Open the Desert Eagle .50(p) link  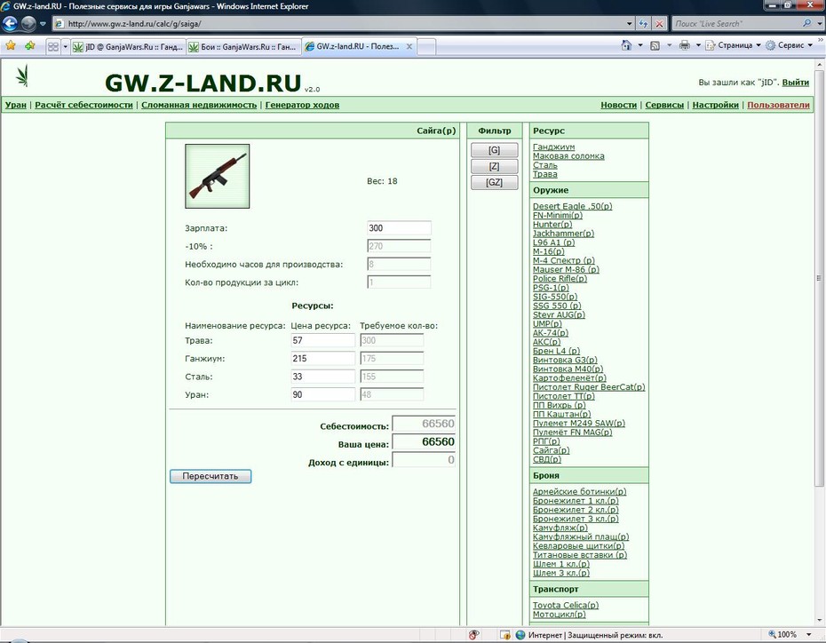(572, 206)
